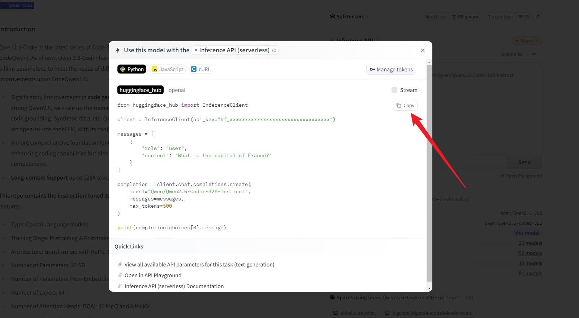Click the Qwen/Qwen2.5-Coder-32B tree entry

513,224
